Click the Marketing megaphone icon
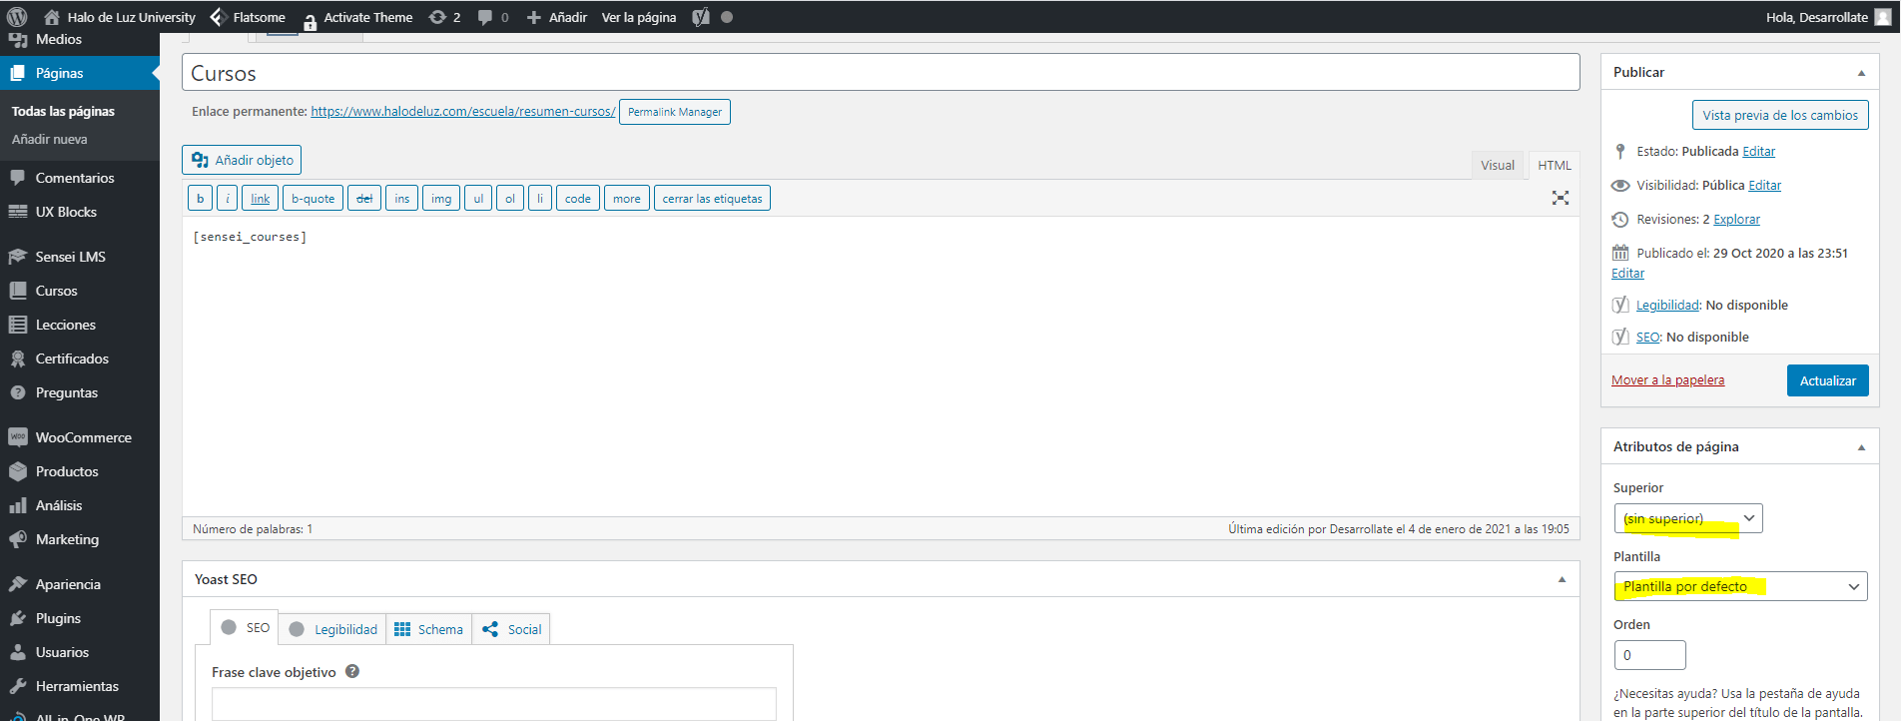Viewport: 1901px width, 721px height. coord(17,539)
